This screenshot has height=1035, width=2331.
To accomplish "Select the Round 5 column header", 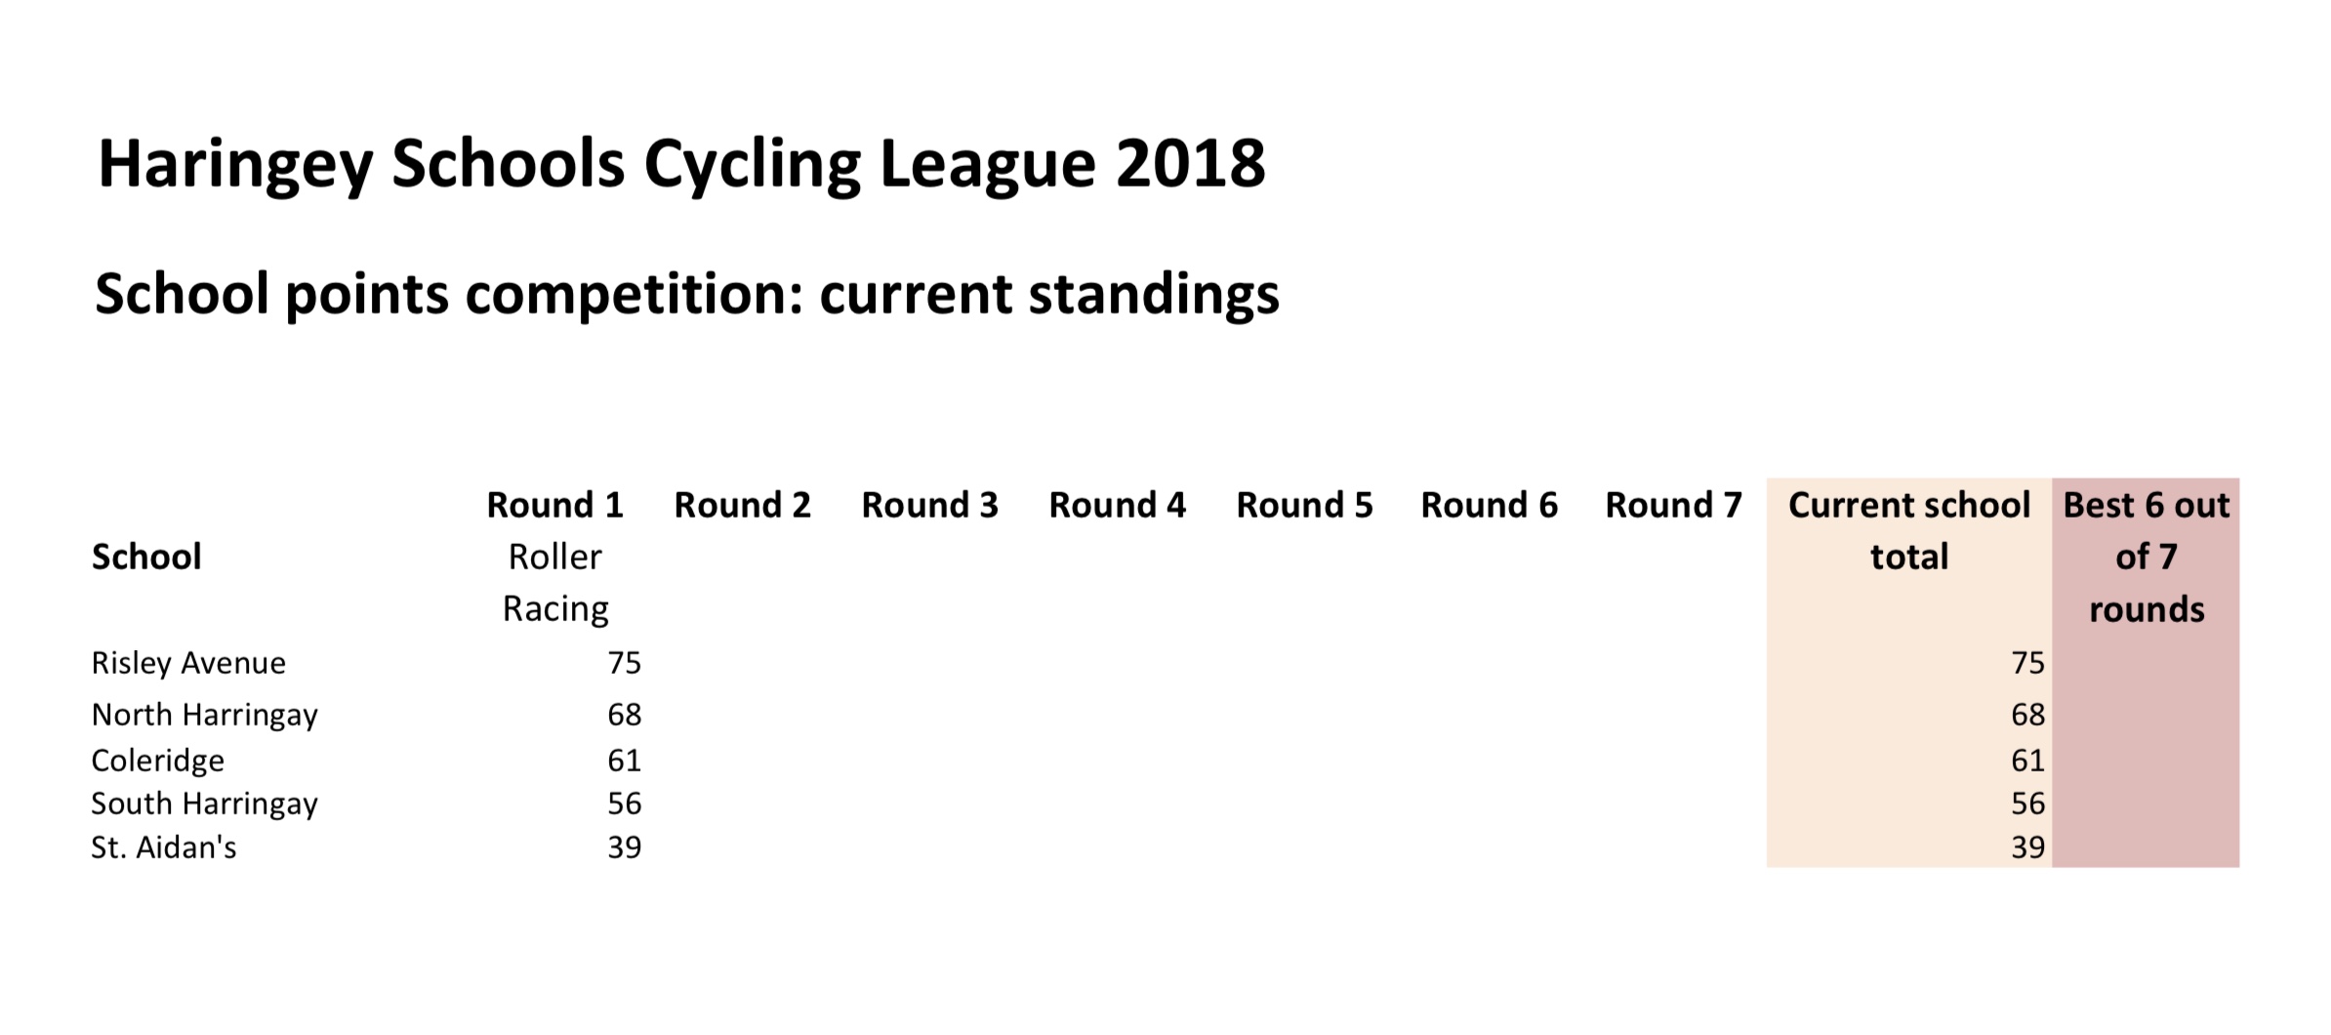I will point(1304,505).
